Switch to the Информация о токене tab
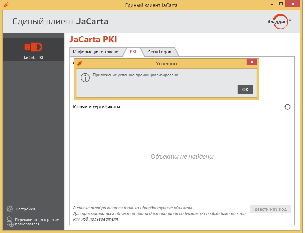The width and height of the screenshot is (305, 233). [x=95, y=52]
